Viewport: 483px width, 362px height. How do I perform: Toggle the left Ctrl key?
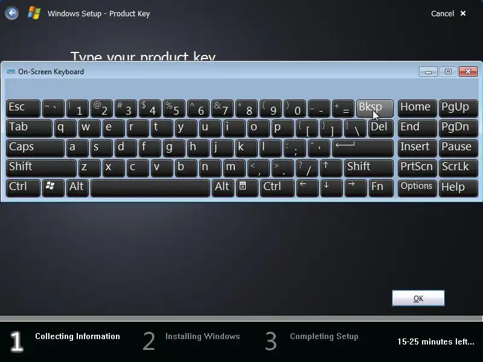(x=23, y=188)
